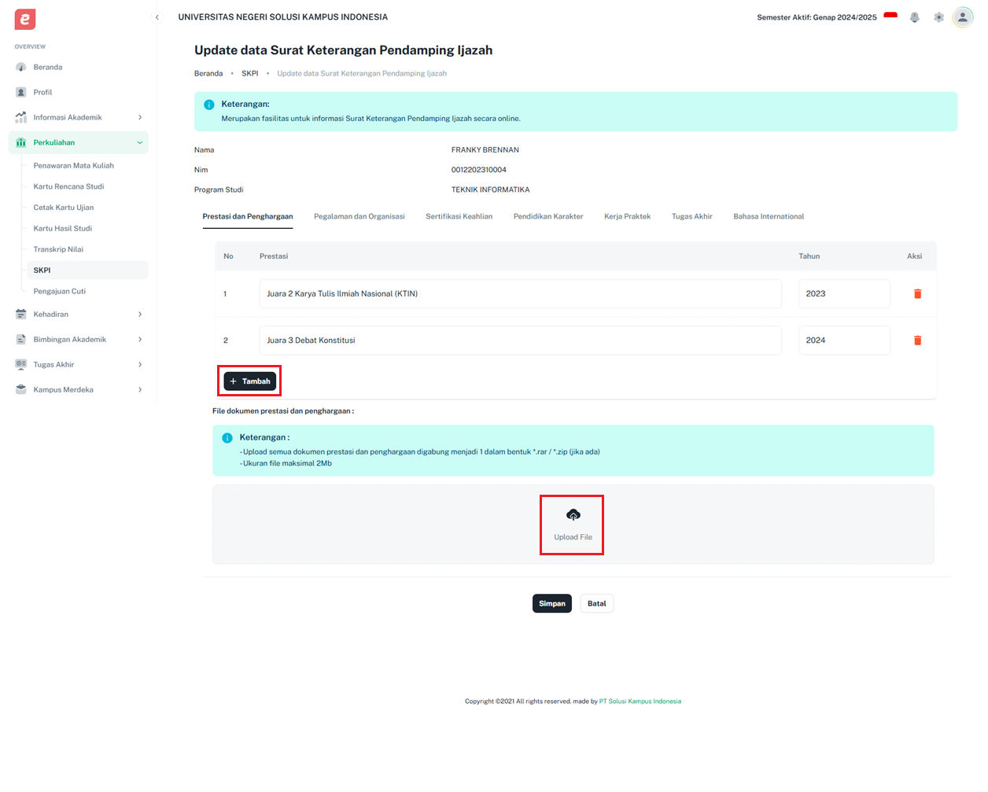Viewport: 988px width, 792px height.
Task: Collapse the sidebar with the chevron button
Action: pyautogui.click(x=157, y=17)
